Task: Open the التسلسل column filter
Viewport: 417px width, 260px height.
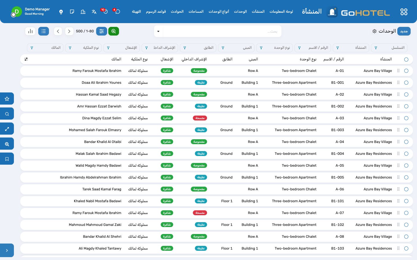Action: pyautogui.click(x=376, y=48)
